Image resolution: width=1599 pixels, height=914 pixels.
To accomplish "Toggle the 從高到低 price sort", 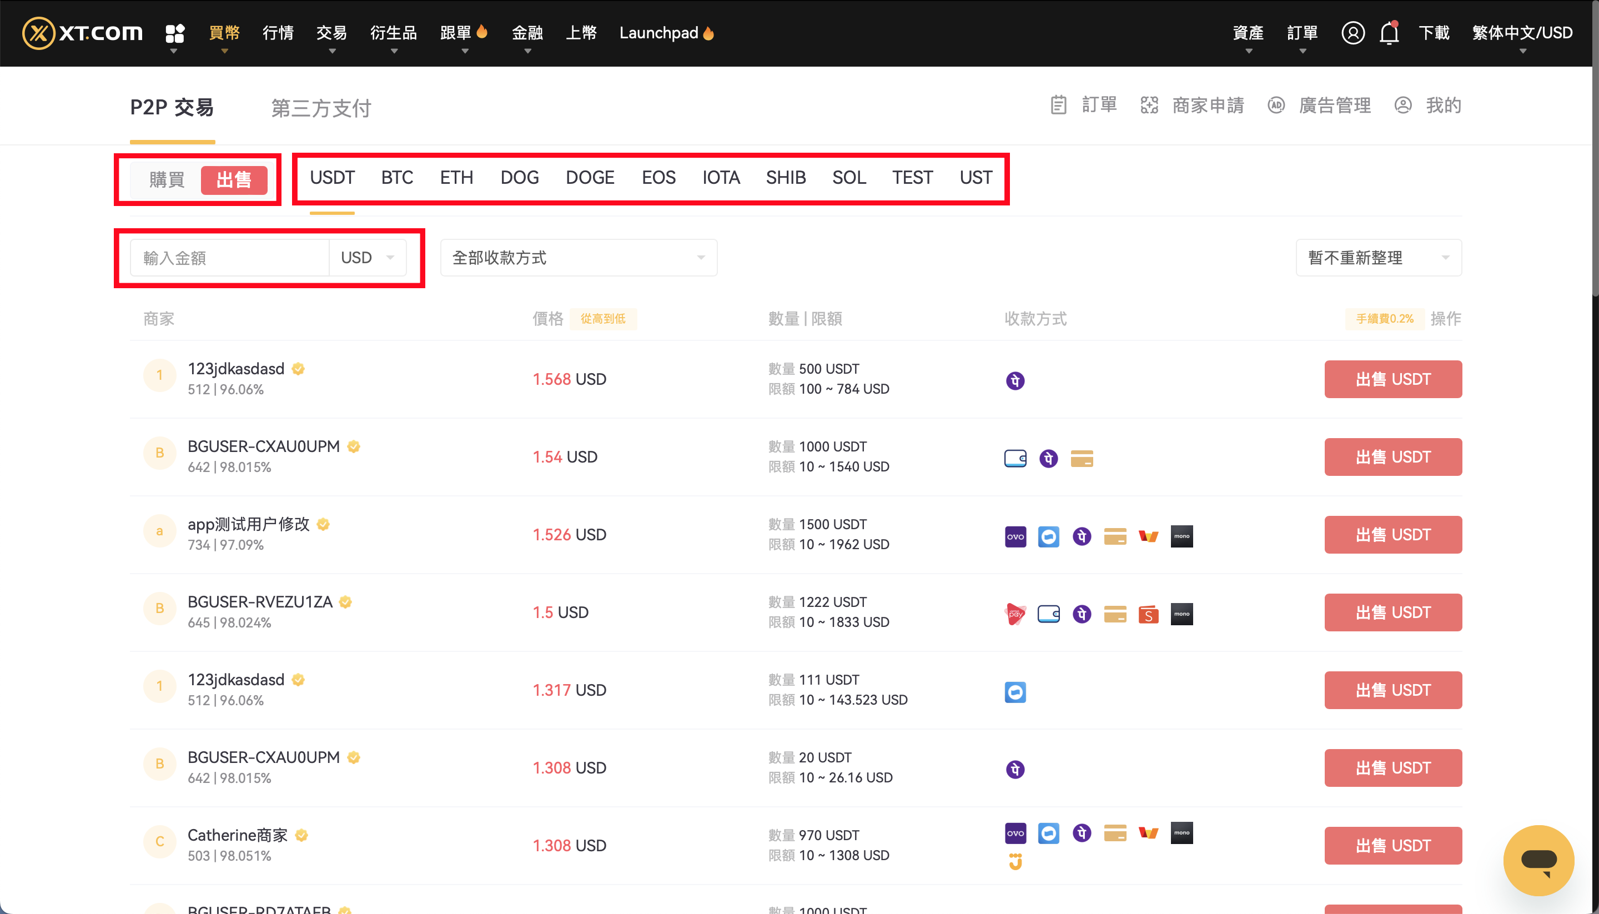I will 602,319.
